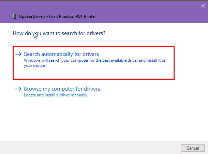This screenshot has width=208, height=154.
Task: Click the 'Update Drivers - Foxit PhantomPDF Printer' title
Action: (x=57, y=16)
